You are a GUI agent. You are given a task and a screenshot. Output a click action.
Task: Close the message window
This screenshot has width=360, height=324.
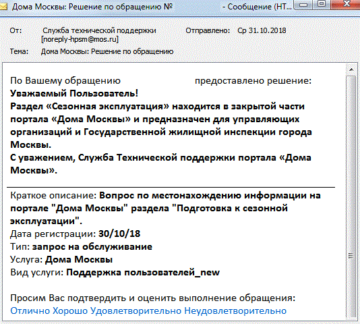pyautogui.click(x=346, y=4)
